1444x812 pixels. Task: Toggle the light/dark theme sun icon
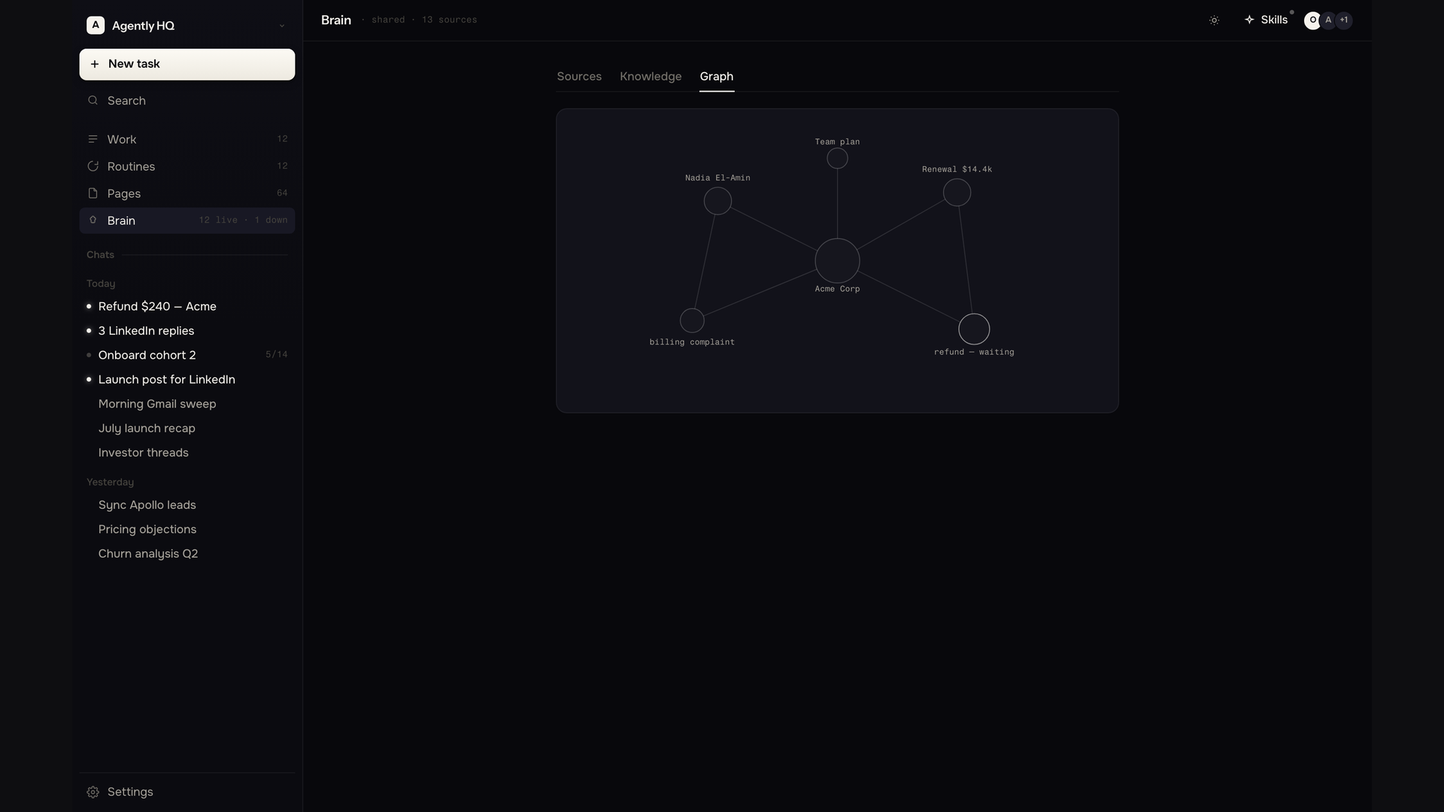click(1214, 20)
